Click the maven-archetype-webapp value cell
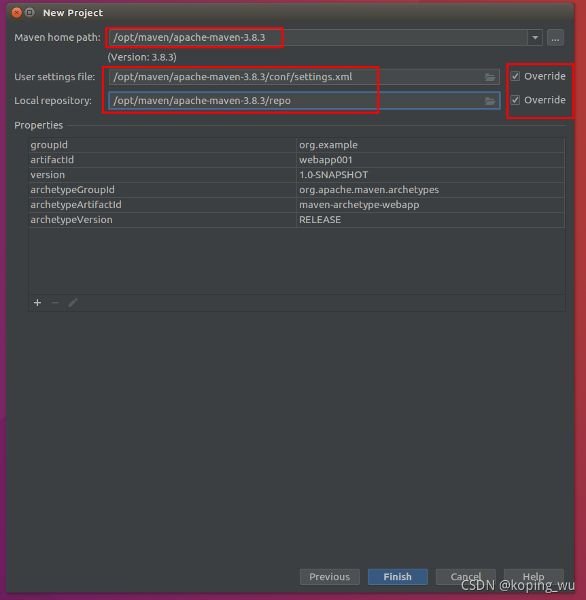This screenshot has width=586, height=600. (x=431, y=205)
